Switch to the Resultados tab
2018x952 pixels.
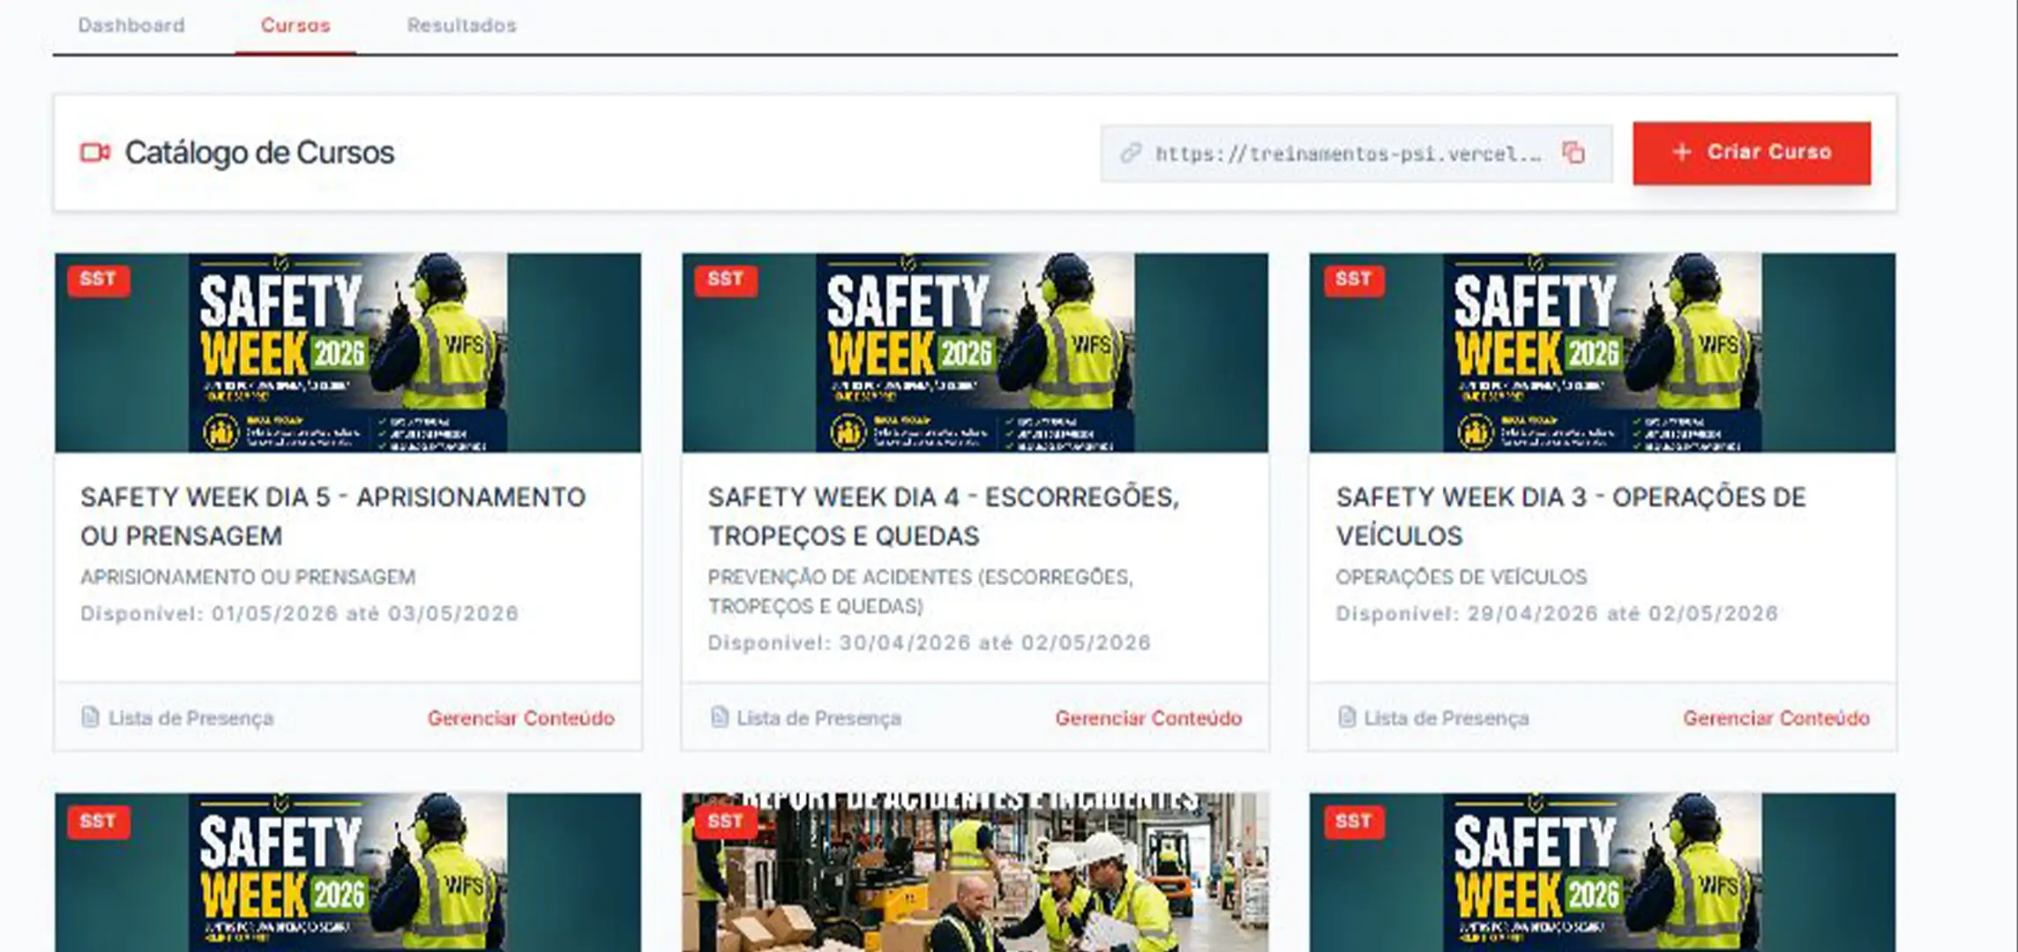[461, 26]
